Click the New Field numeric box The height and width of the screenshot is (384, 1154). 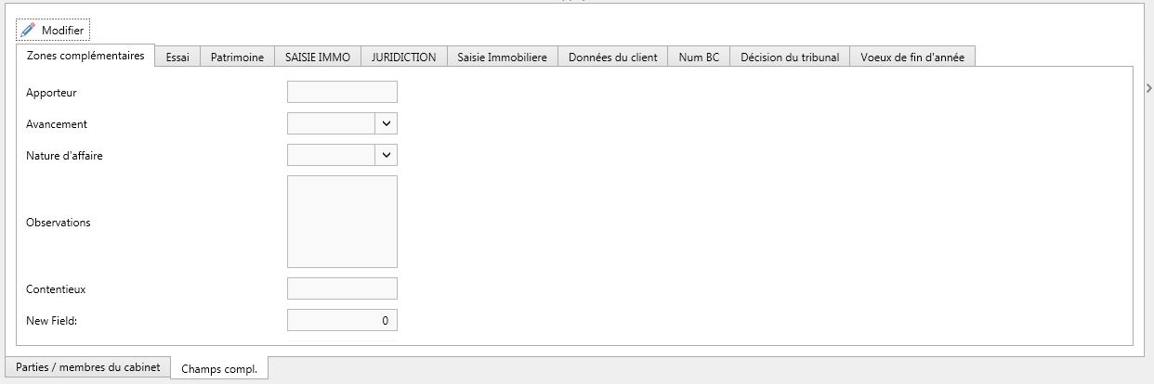pos(342,320)
